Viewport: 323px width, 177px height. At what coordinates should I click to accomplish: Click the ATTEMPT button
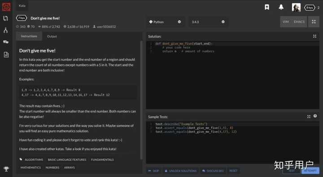(310, 171)
